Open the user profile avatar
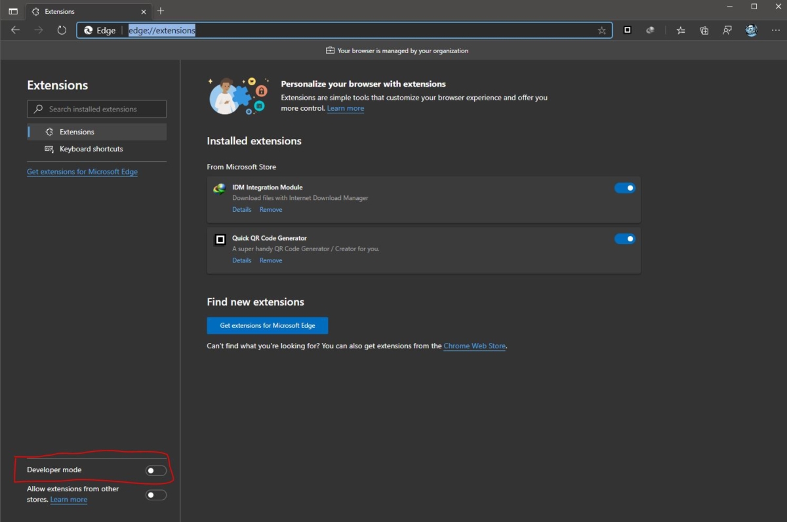 [751, 30]
